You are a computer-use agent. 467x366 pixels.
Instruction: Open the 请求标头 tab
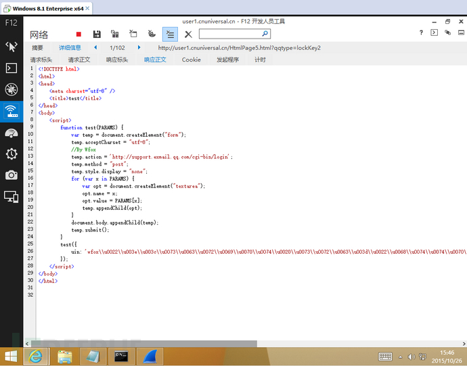pyautogui.click(x=41, y=60)
